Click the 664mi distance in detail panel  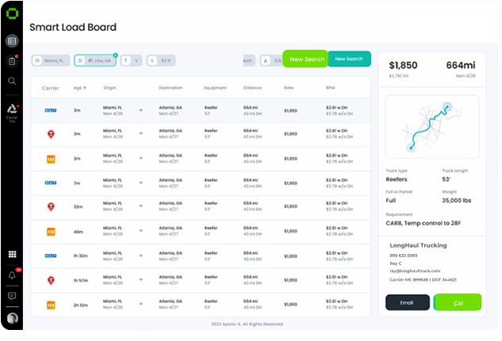click(461, 66)
